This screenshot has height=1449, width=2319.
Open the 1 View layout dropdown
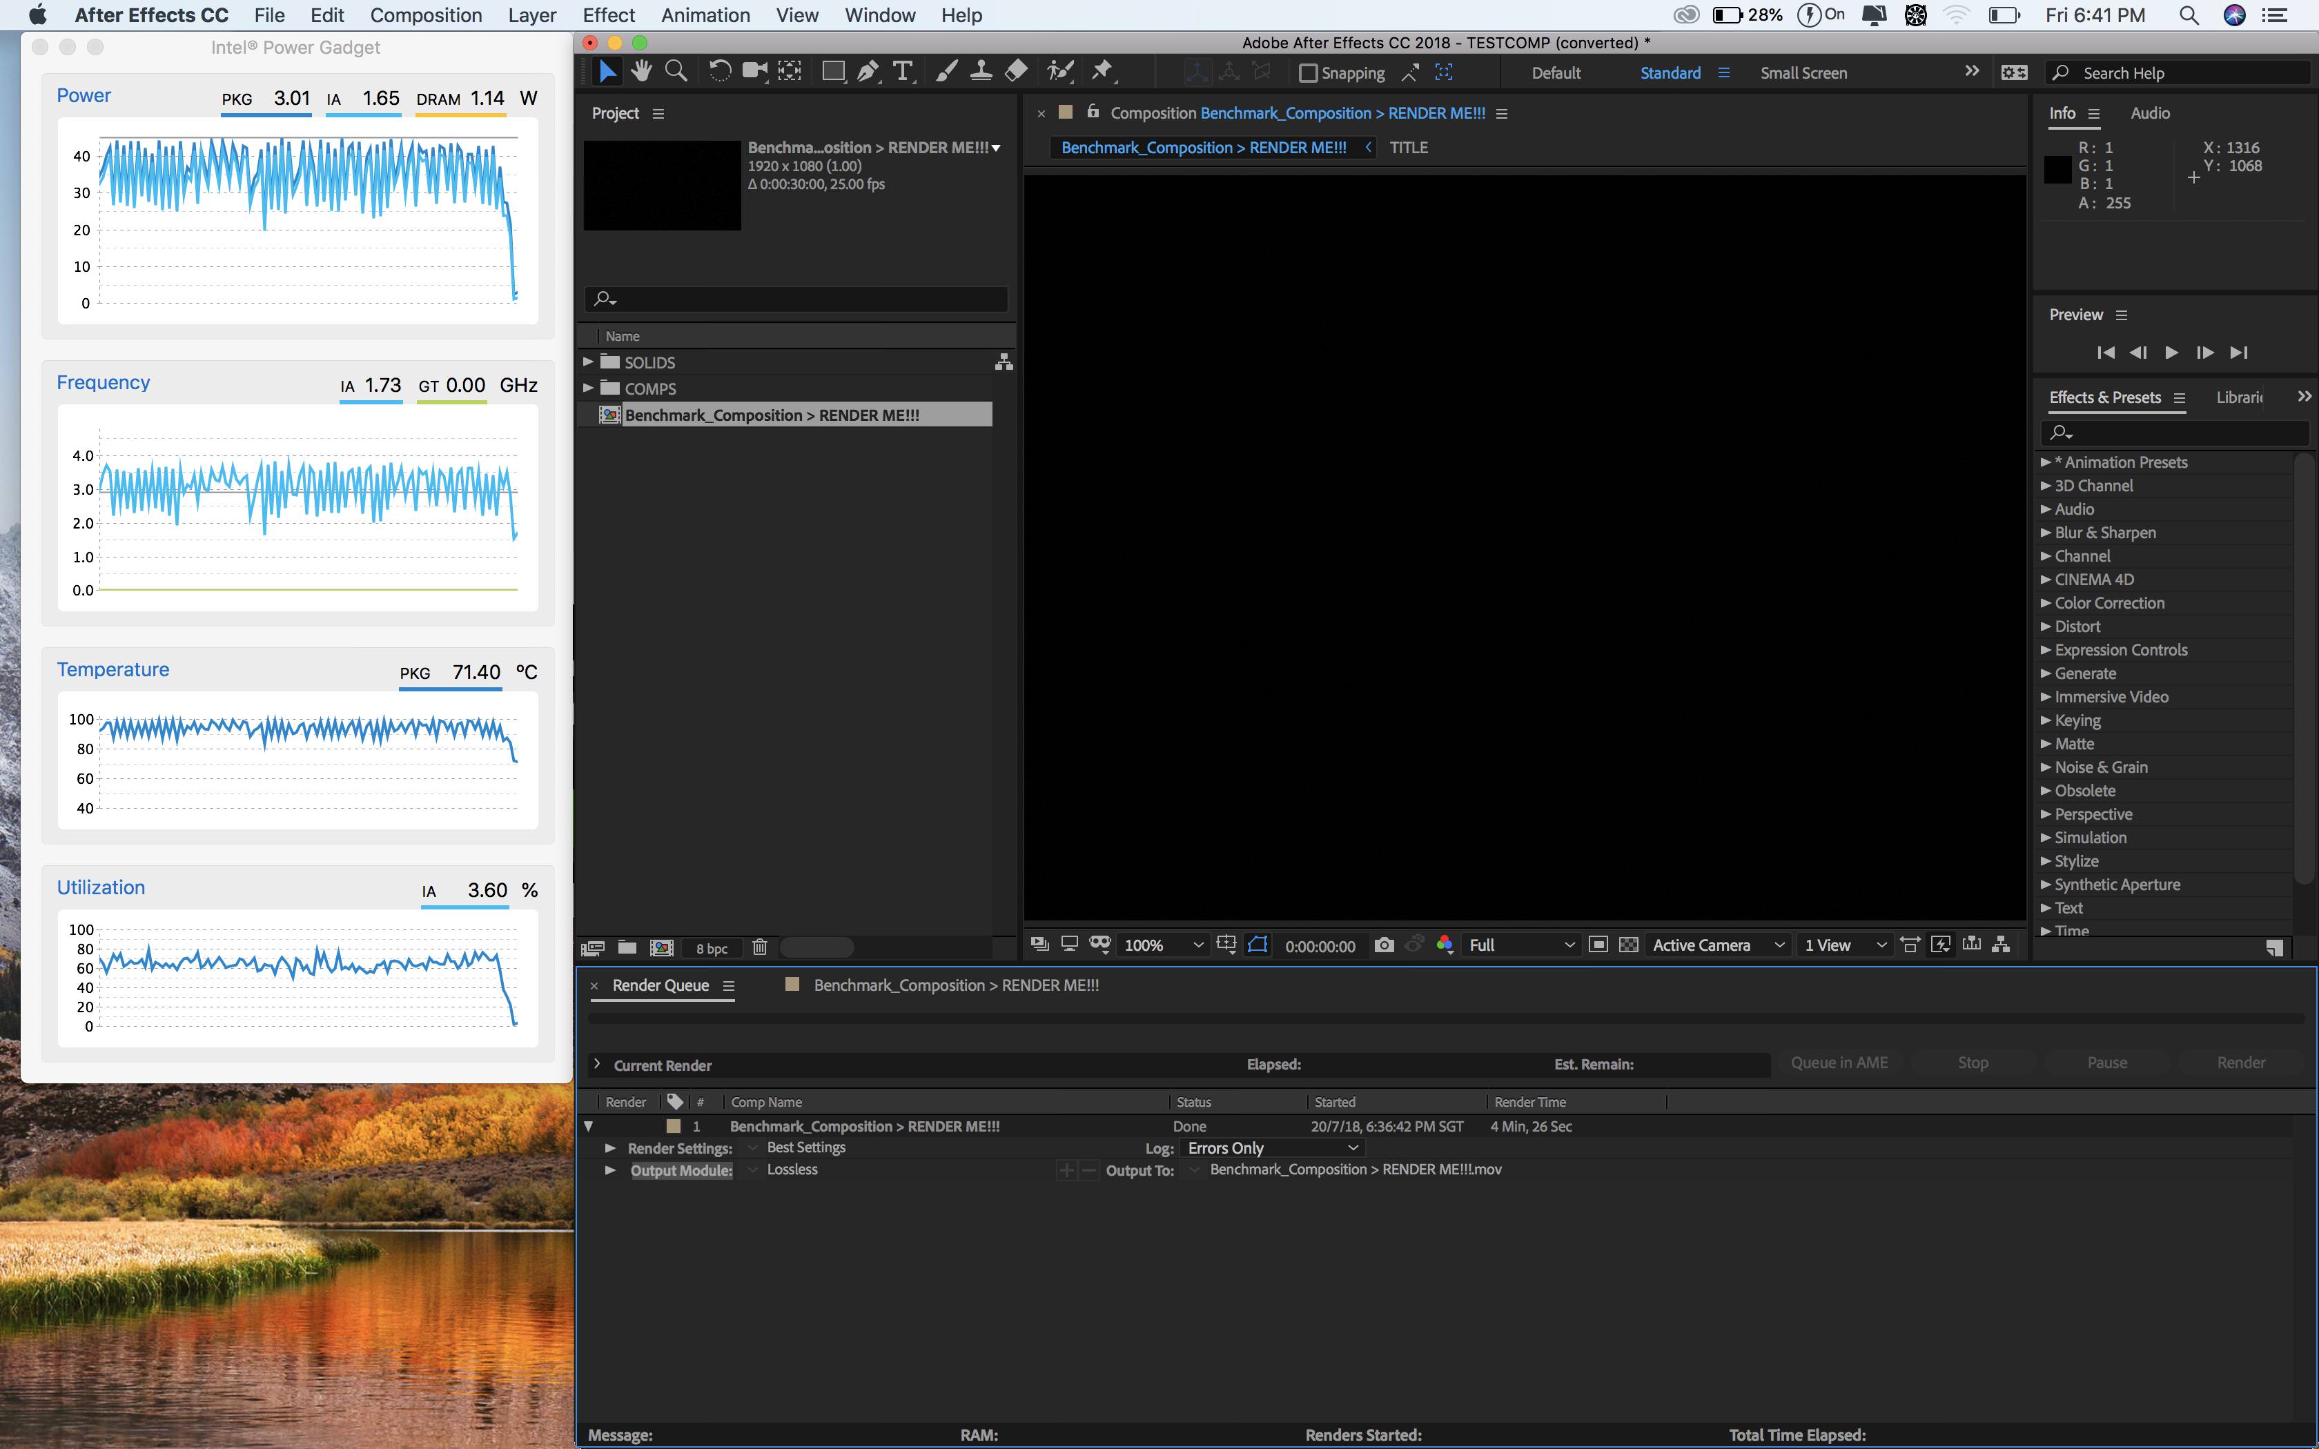pos(1845,945)
